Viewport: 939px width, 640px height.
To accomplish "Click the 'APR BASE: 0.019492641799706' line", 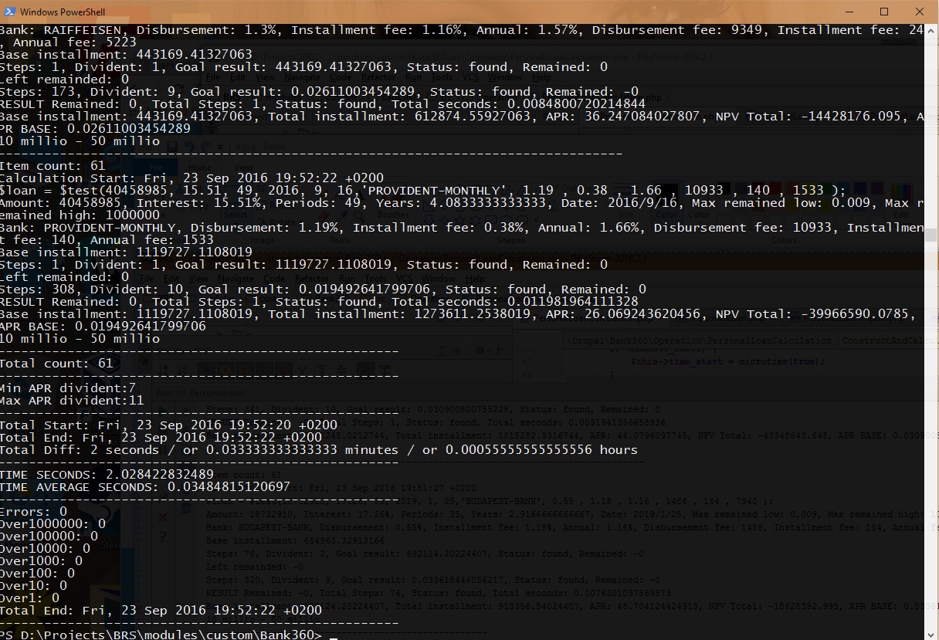I will (103, 327).
